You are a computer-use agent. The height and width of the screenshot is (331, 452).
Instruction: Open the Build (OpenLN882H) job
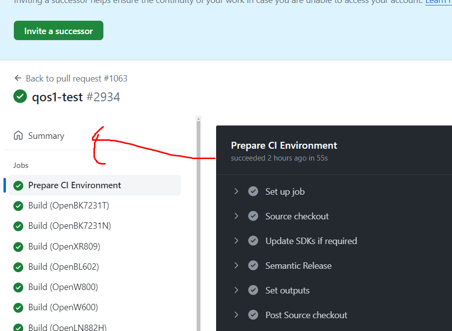(x=67, y=327)
